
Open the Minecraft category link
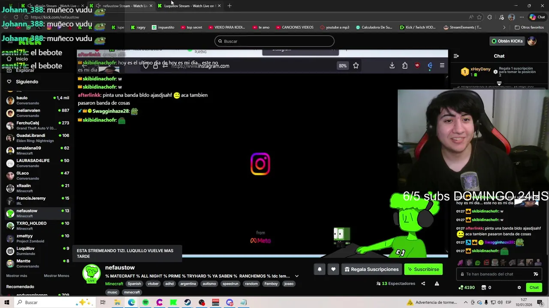tap(114, 284)
